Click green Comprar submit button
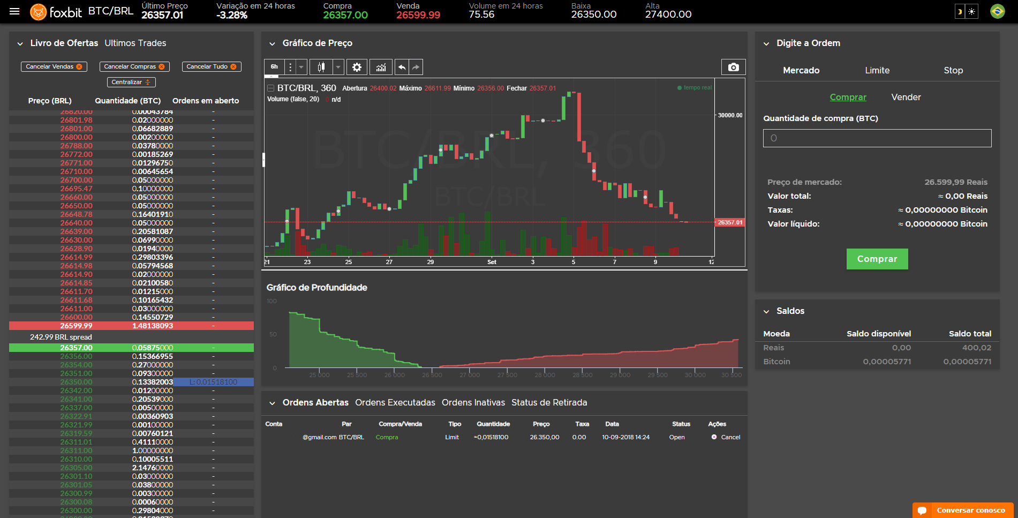Screen dimensions: 1018x518 click(x=877, y=259)
